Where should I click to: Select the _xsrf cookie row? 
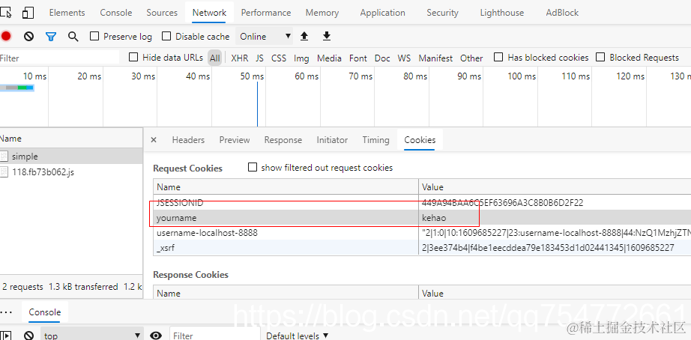422,248
